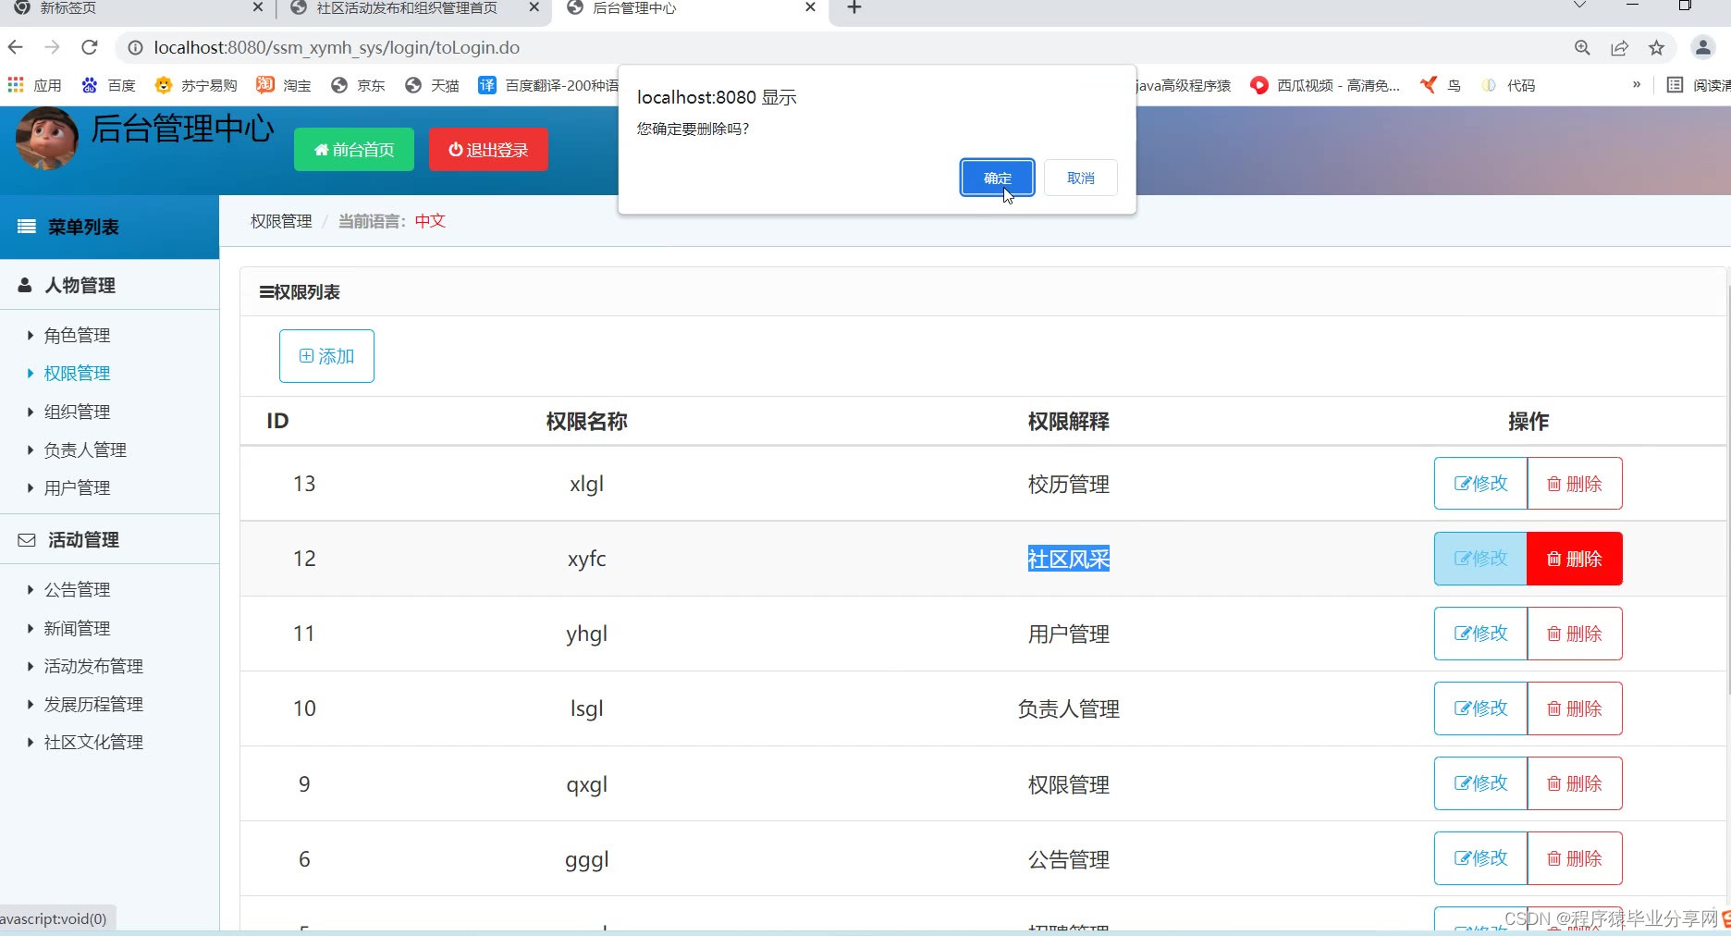Delete row 11 yhgl 用户管理
The height and width of the screenshot is (936, 1731).
pyautogui.click(x=1575, y=634)
